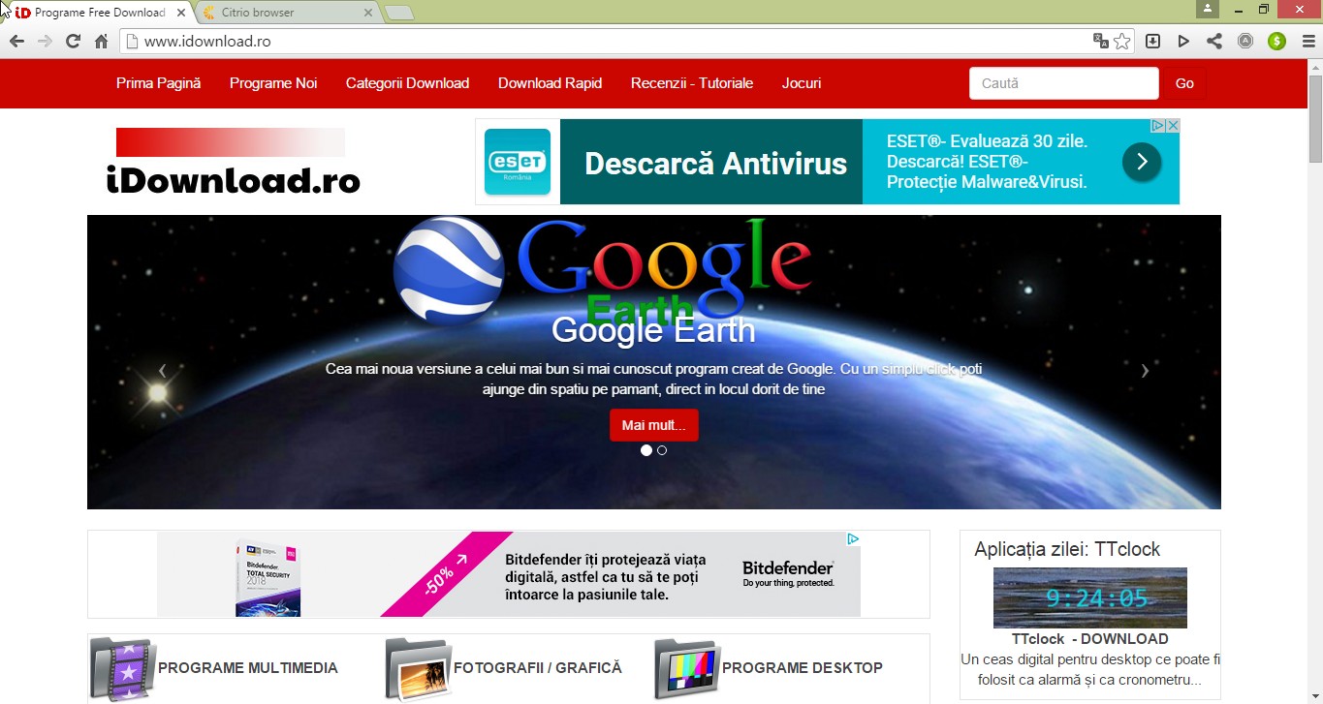Click the ESET logo in the ad
The width and height of the screenshot is (1323, 704).
518,162
